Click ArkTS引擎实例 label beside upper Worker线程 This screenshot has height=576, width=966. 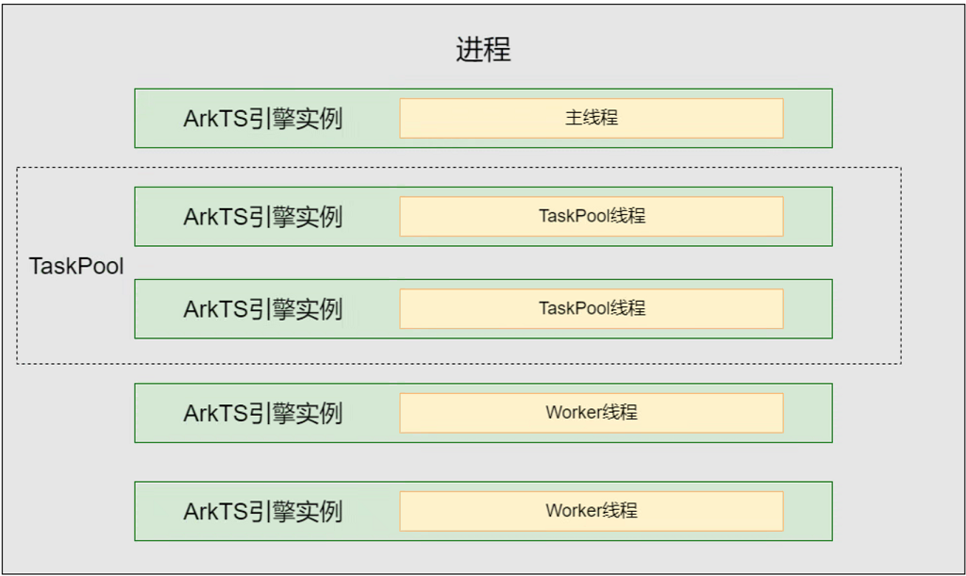coord(262,413)
